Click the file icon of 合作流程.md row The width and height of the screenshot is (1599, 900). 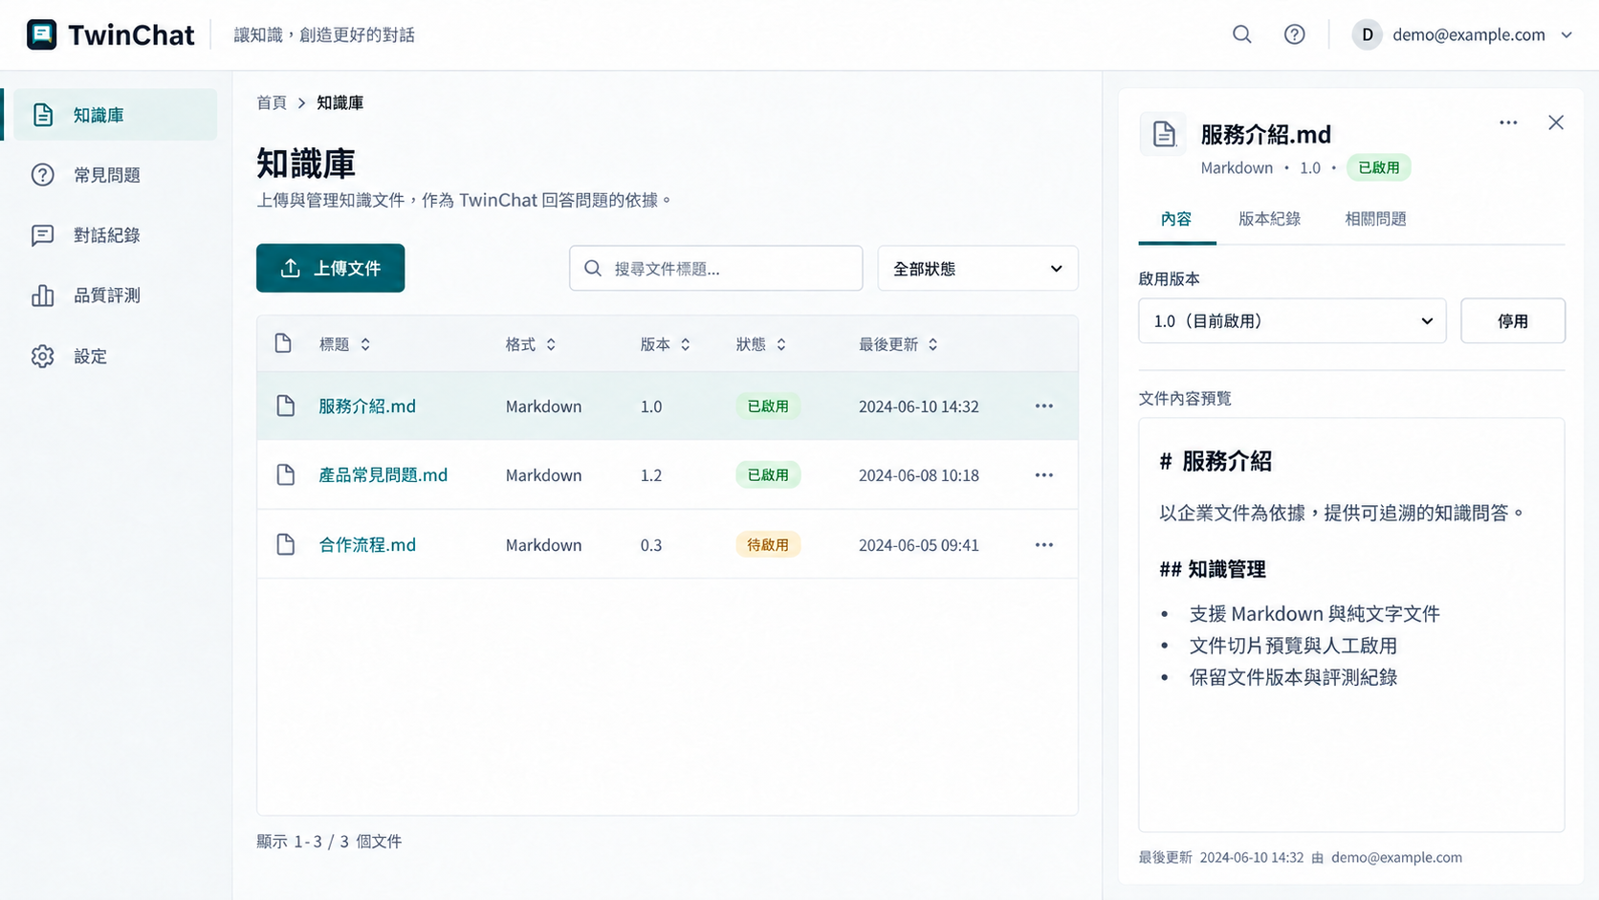coord(285,545)
